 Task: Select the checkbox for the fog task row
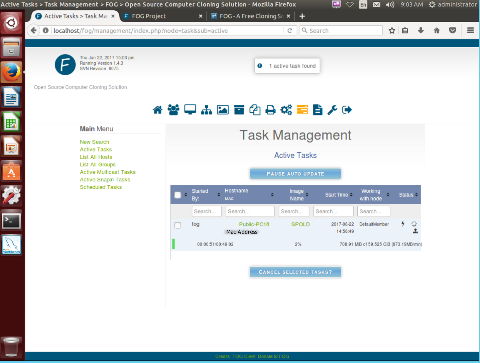click(177, 225)
